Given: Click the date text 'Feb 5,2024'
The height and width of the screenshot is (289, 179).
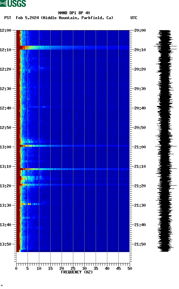Looking at the screenshot, I should (27, 18).
